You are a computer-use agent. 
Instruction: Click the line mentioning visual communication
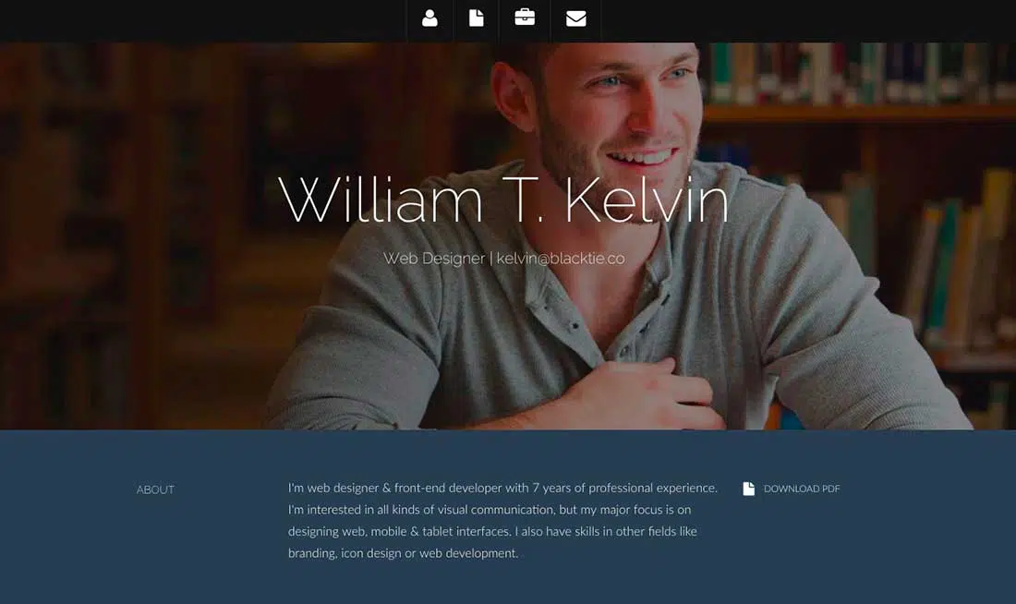490,510
